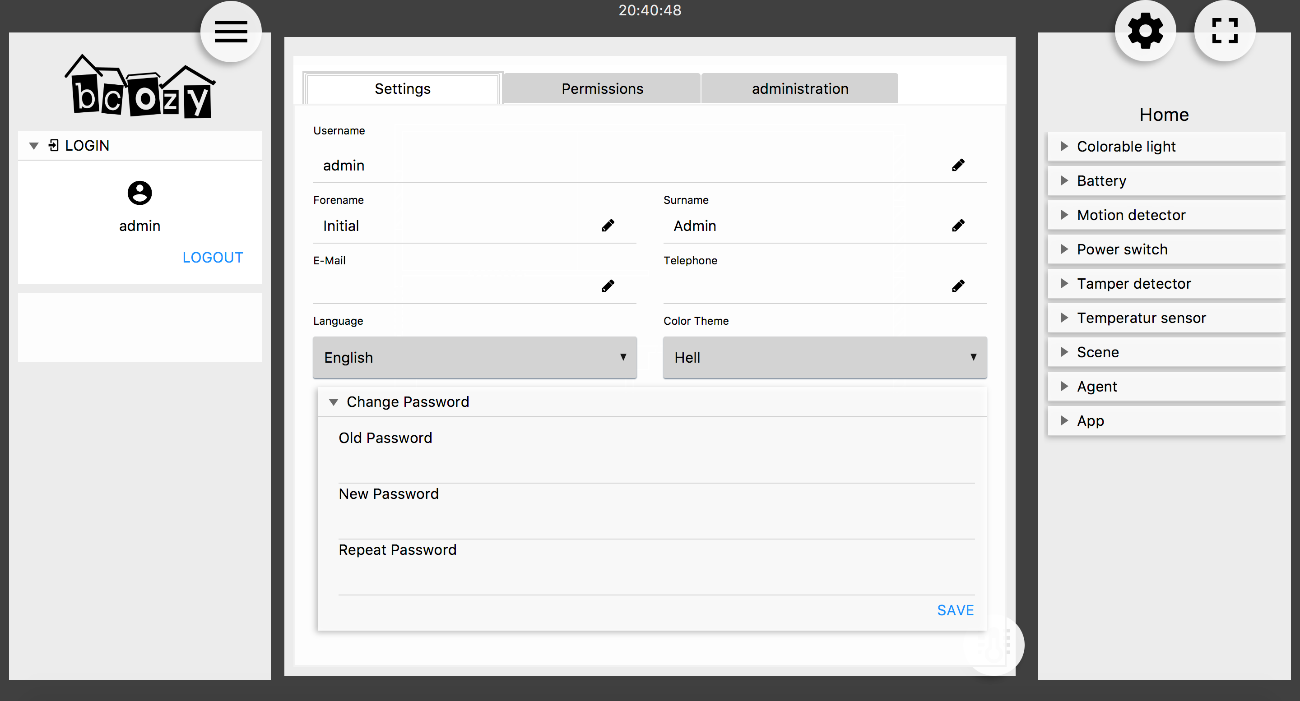Collapse the LOGIN section
This screenshot has height=701, width=1300.
[33, 145]
